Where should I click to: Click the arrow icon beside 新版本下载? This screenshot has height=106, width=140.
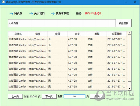tap(53, 14)
